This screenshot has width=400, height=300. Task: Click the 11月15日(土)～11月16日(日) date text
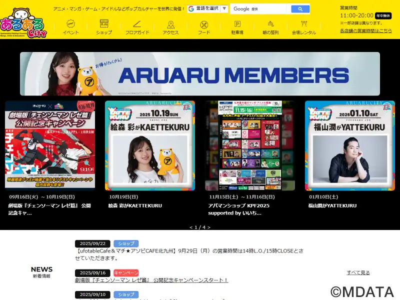[x=242, y=197]
